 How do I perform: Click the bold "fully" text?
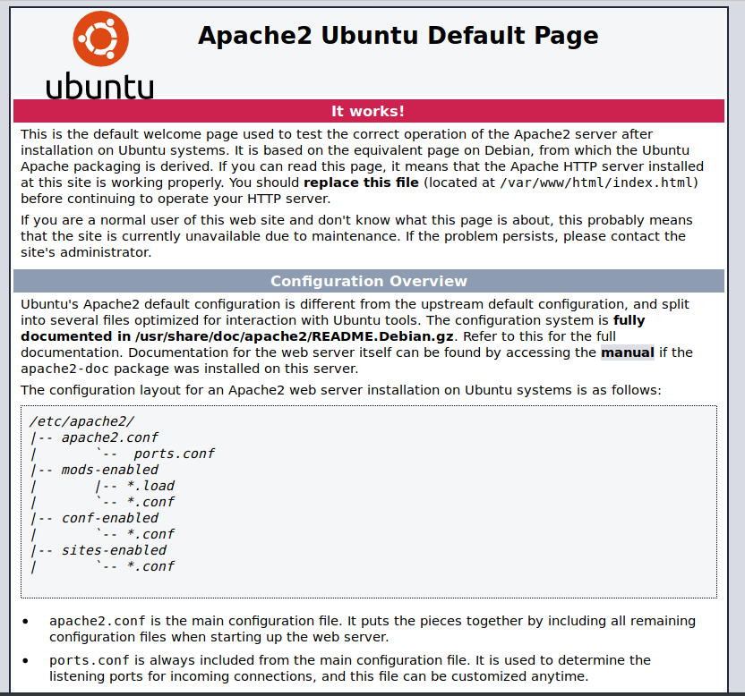pos(629,321)
